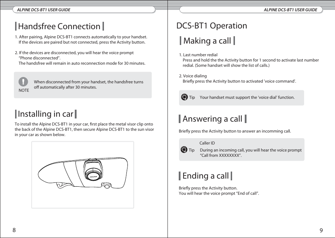The width and height of the screenshot is (335, 238).
Task: Click the line starting 'When disconnected from your handset'
Action: click(x=88, y=82)
